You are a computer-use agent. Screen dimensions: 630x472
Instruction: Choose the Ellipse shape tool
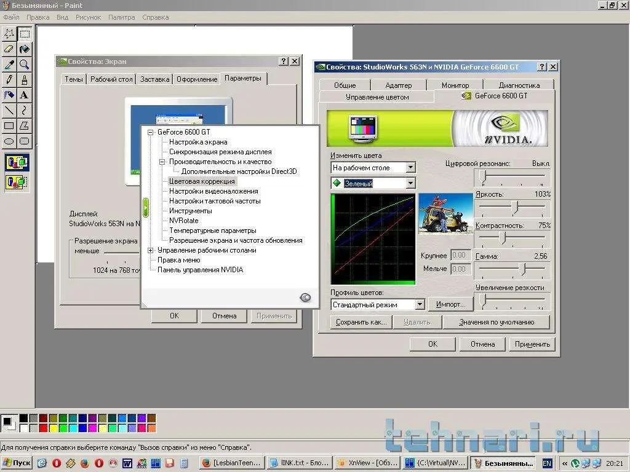9,141
